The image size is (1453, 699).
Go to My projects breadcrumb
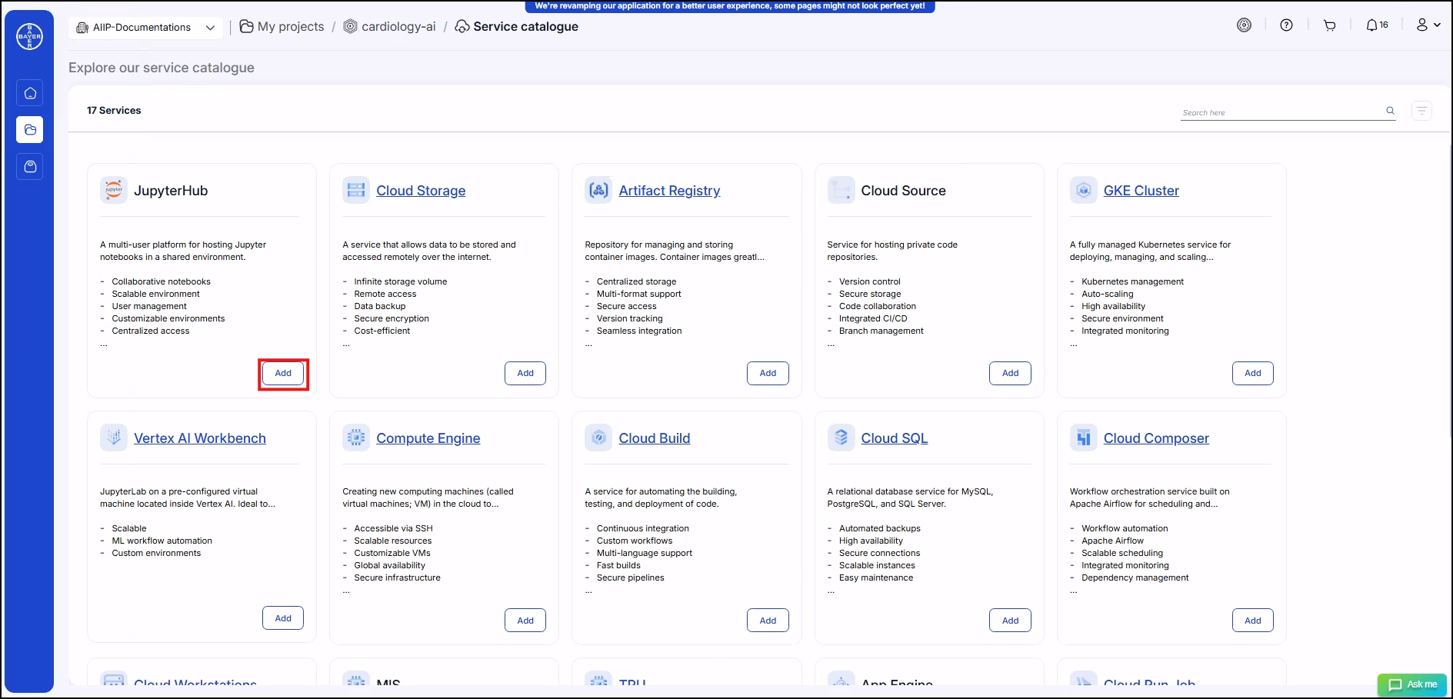point(282,27)
